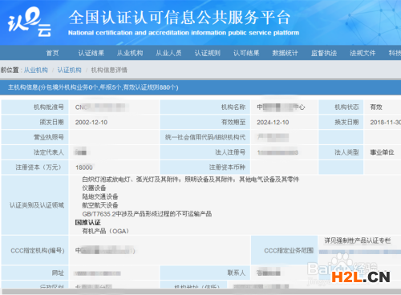Click the 法人类型 value 事业单位
This screenshot has height=295, width=401.
click(x=382, y=152)
